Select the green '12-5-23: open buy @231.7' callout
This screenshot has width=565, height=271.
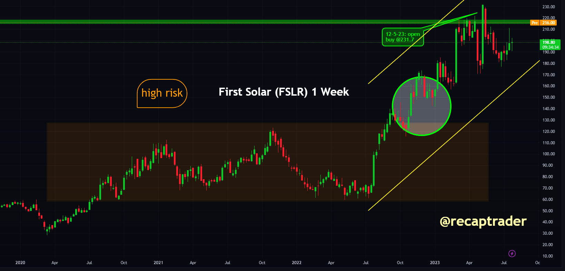(403, 37)
